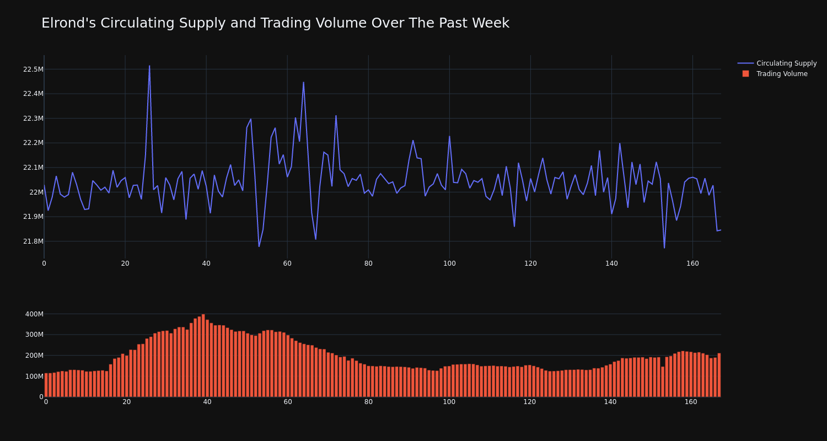
Task: Click the highest supply peak above 22.5M
Action: coord(149,66)
